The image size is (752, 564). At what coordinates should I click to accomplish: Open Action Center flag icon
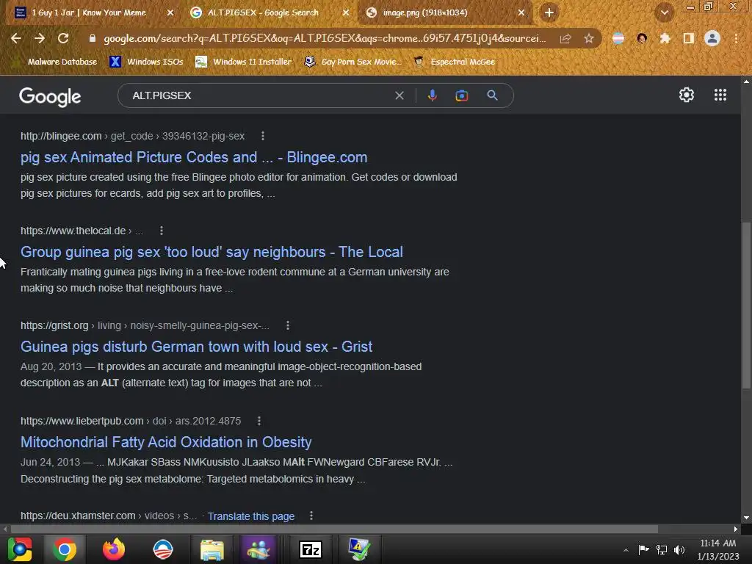click(x=643, y=549)
